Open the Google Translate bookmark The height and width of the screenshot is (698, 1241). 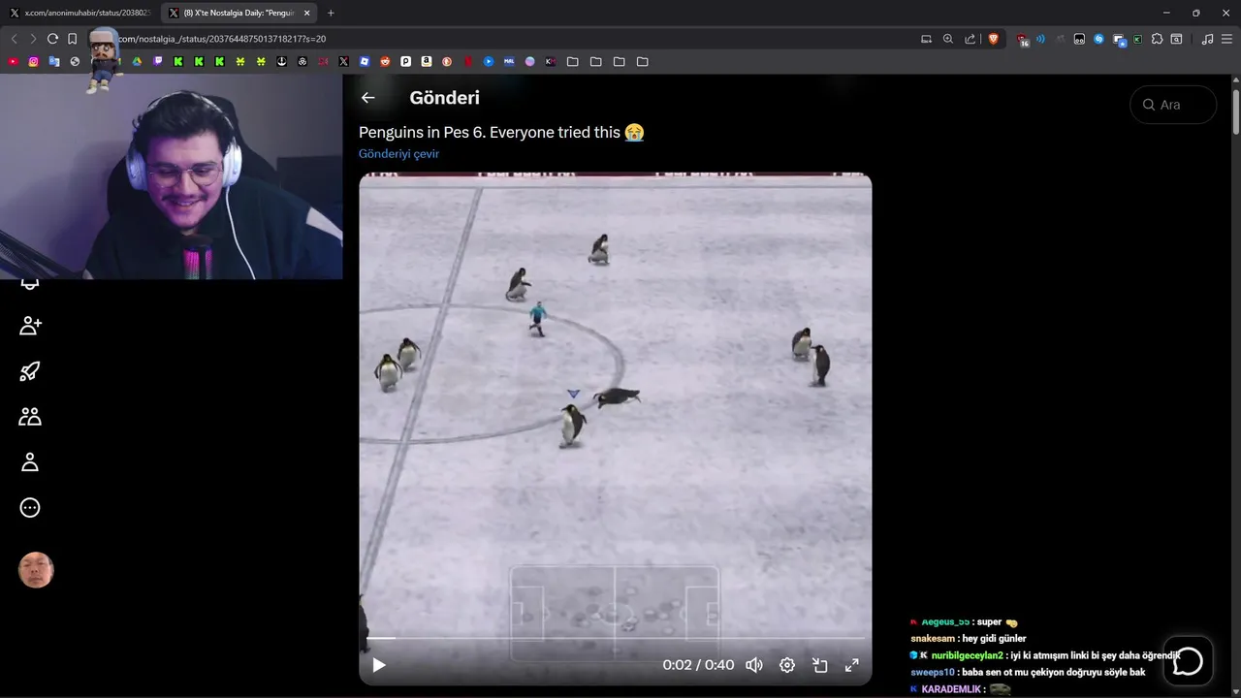pyautogui.click(x=53, y=61)
